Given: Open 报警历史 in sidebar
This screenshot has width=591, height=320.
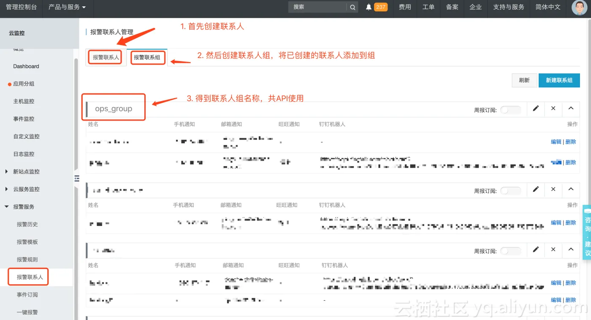Looking at the screenshot, I should coord(27,224).
